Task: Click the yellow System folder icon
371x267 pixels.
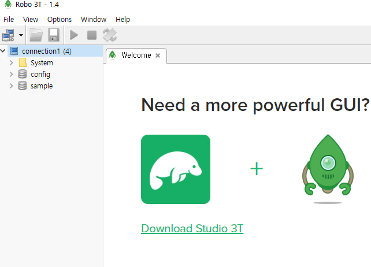Action: [23, 62]
